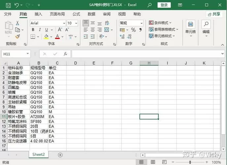227x165 pixels.
Task: Open the font size 10 dropdown
Action: pyautogui.click(x=76, y=23)
